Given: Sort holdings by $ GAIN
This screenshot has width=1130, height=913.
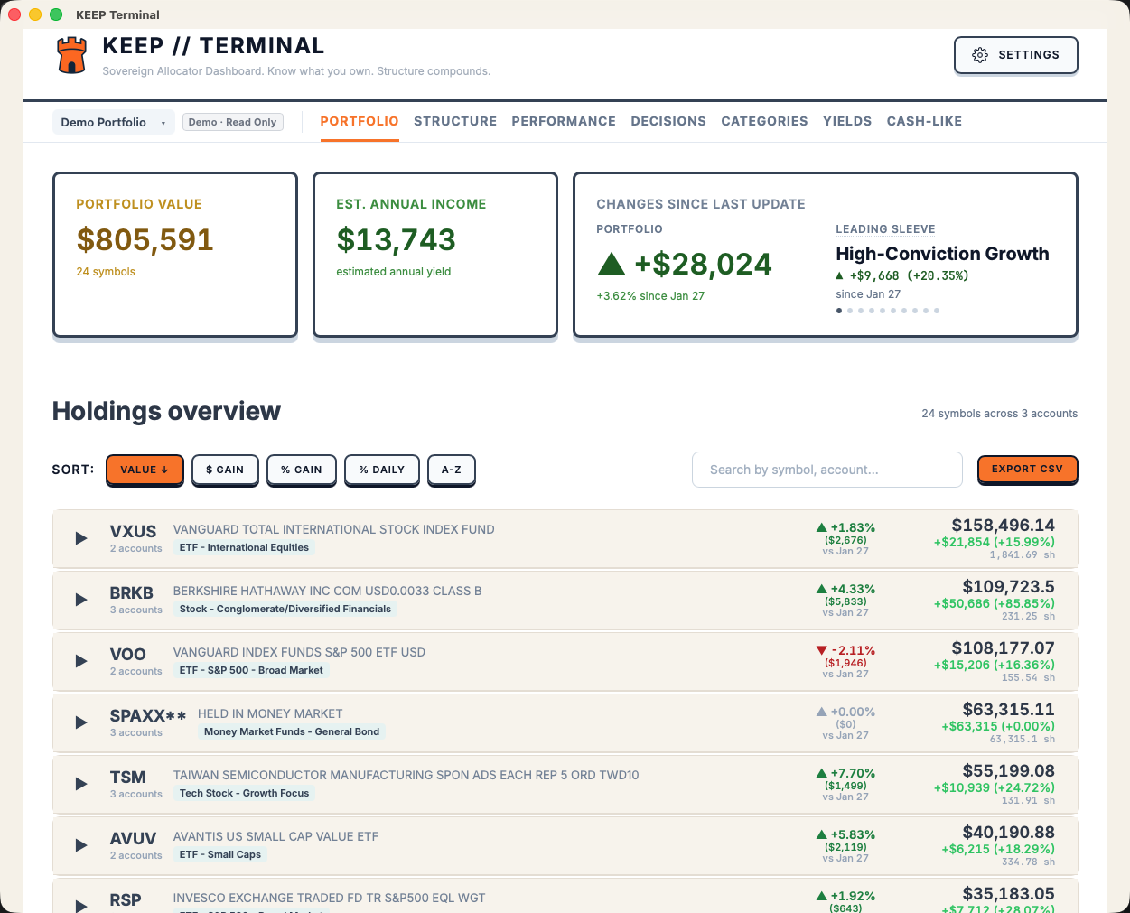Looking at the screenshot, I should click(x=225, y=470).
